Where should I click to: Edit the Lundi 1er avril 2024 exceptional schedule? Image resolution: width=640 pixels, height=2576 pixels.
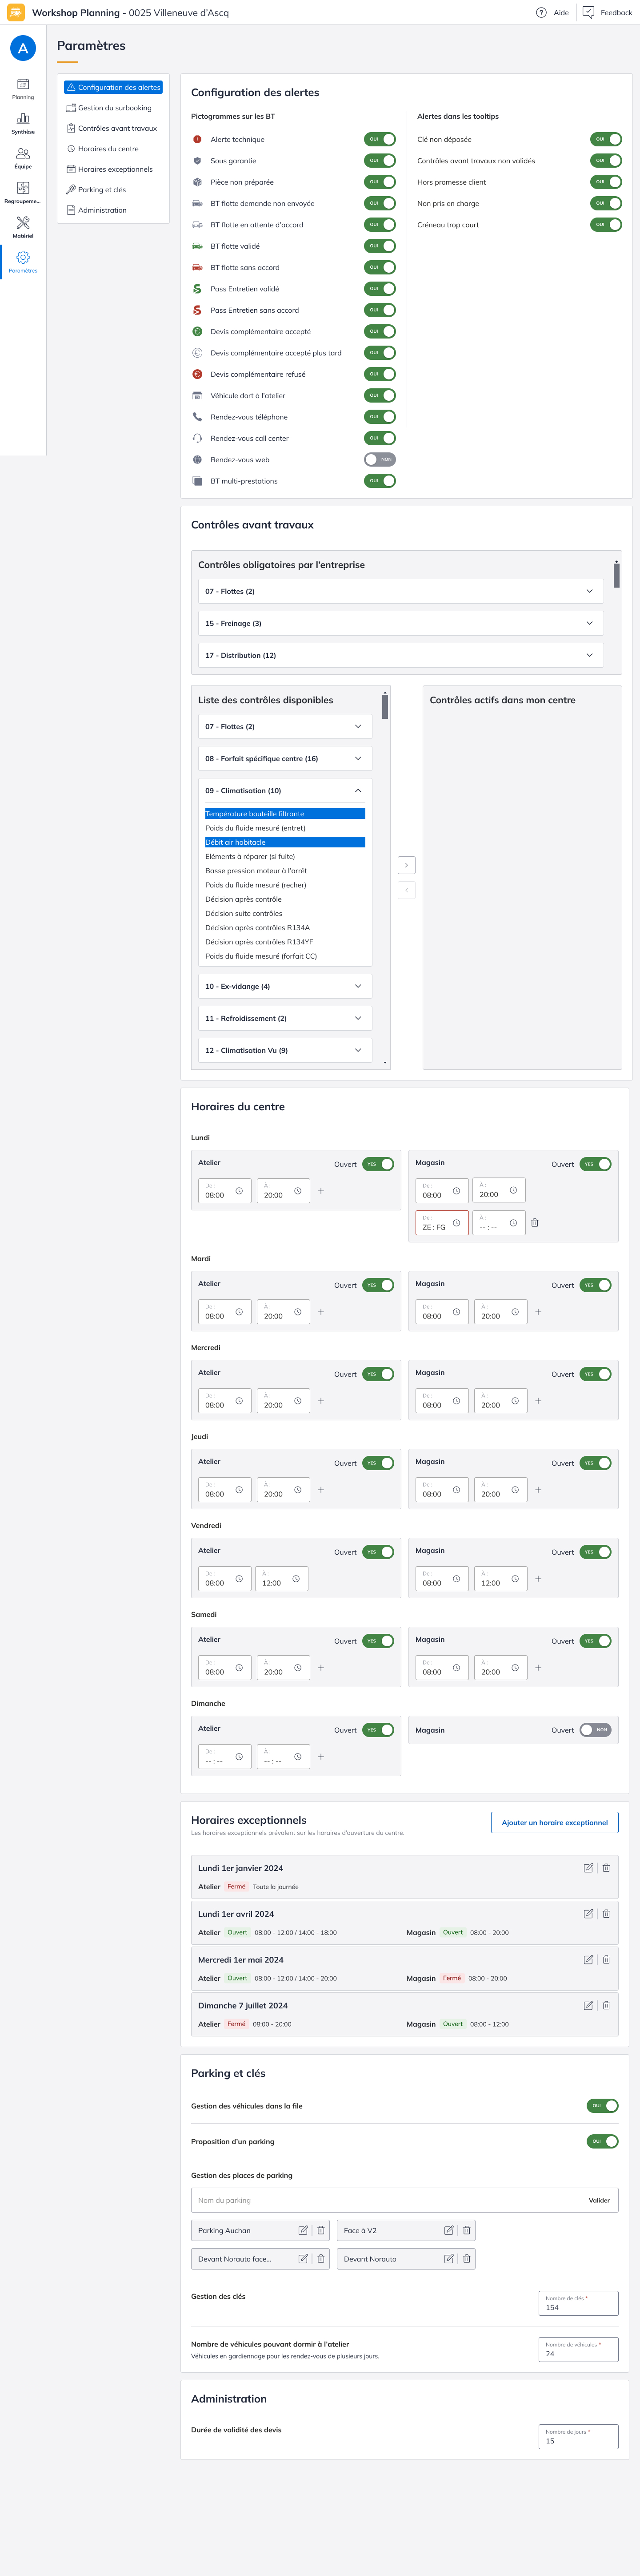click(588, 1913)
